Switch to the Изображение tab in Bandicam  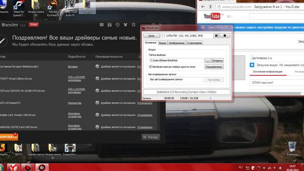tap(176, 43)
